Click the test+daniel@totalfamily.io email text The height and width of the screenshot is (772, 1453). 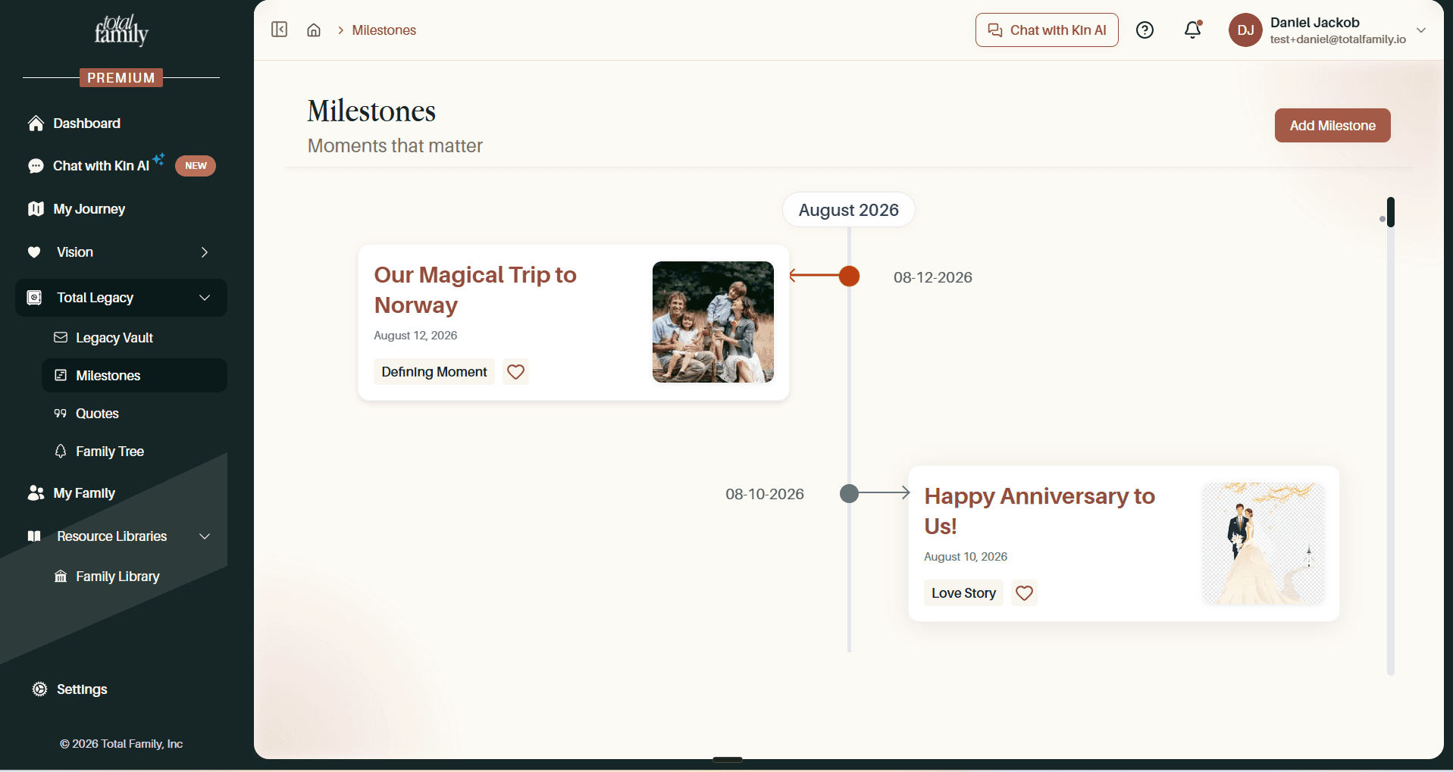pos(1338,39)
